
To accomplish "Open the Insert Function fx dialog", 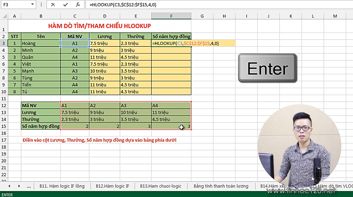I will 78,5.
